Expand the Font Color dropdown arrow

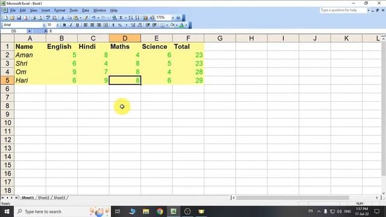click(186, 25)
